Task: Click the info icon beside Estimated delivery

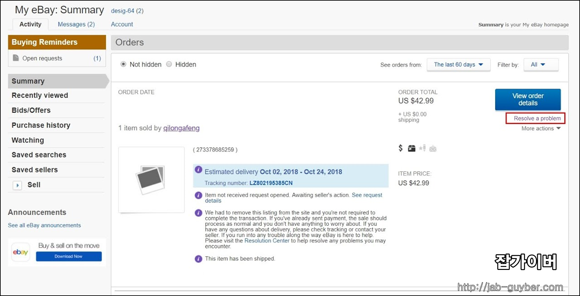Action: 198,170
